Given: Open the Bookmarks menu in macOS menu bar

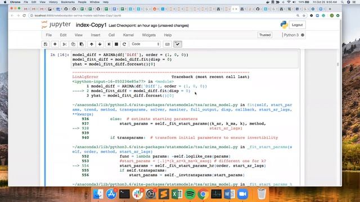Looking at the screenshot, I should [67, 2].
